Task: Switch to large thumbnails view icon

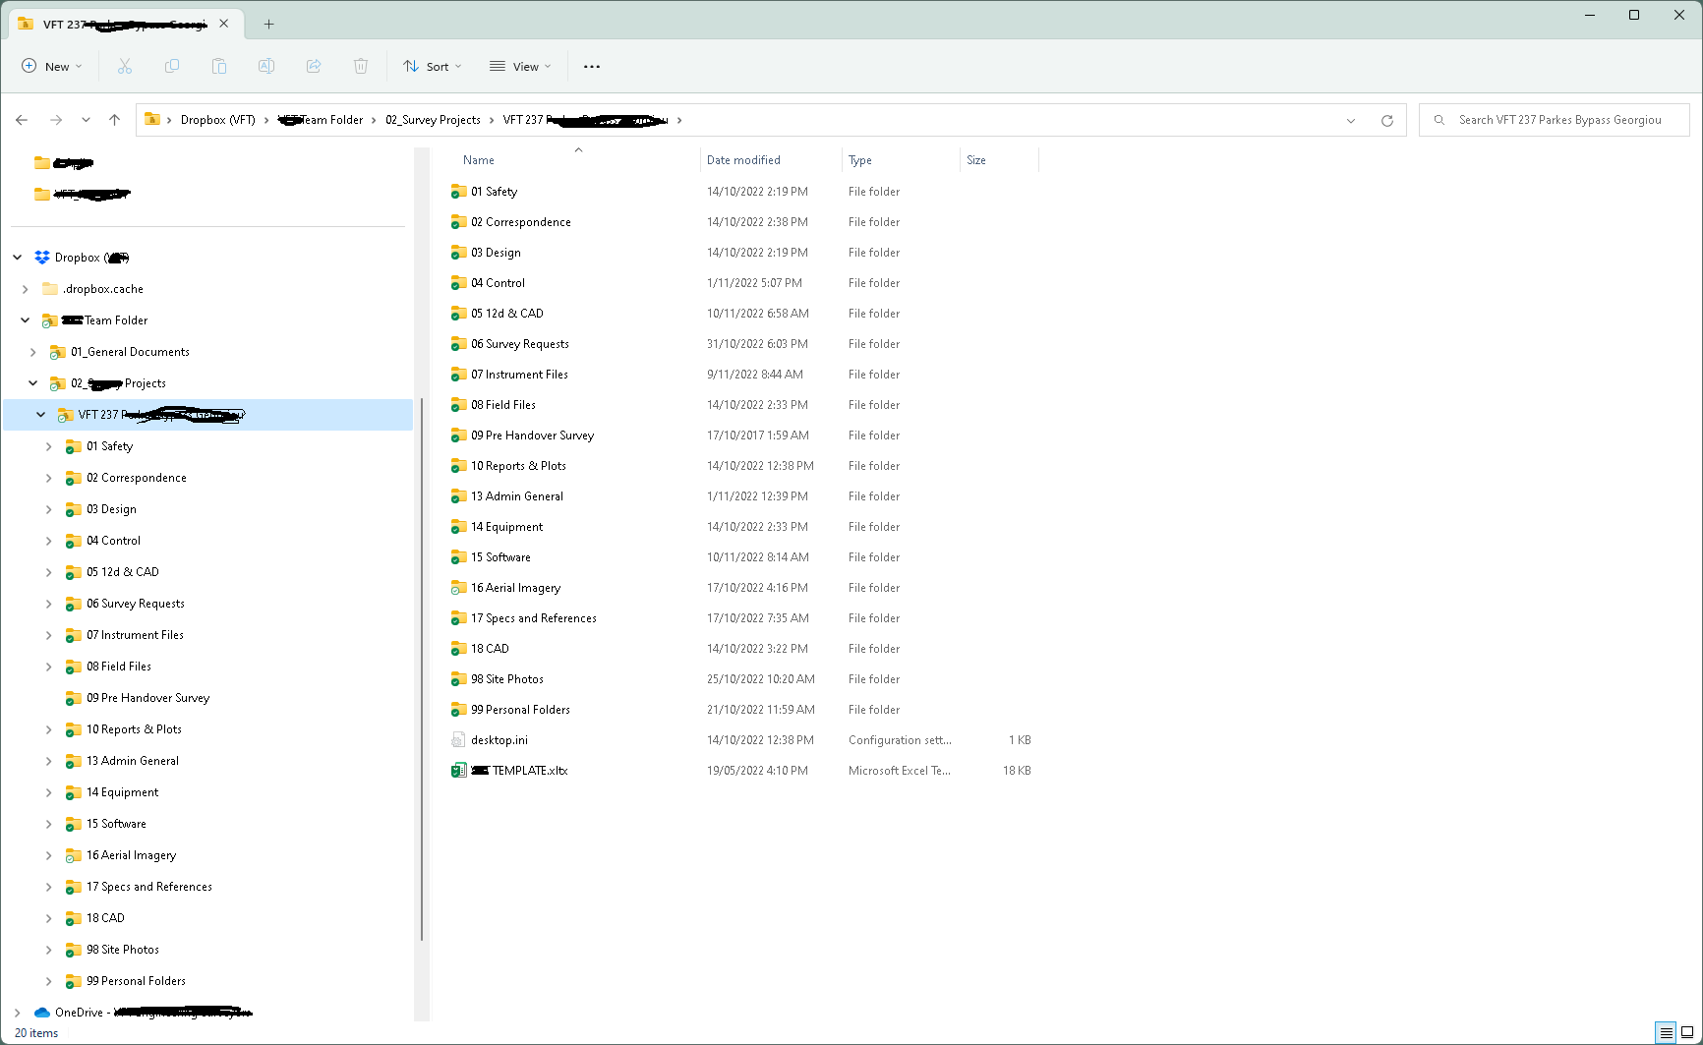Action: point(1687,1032)
